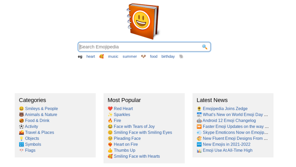Screen dimensions: 296x167
Task: Click the light bulb Objects emoji icon
Action: point(21,138)
